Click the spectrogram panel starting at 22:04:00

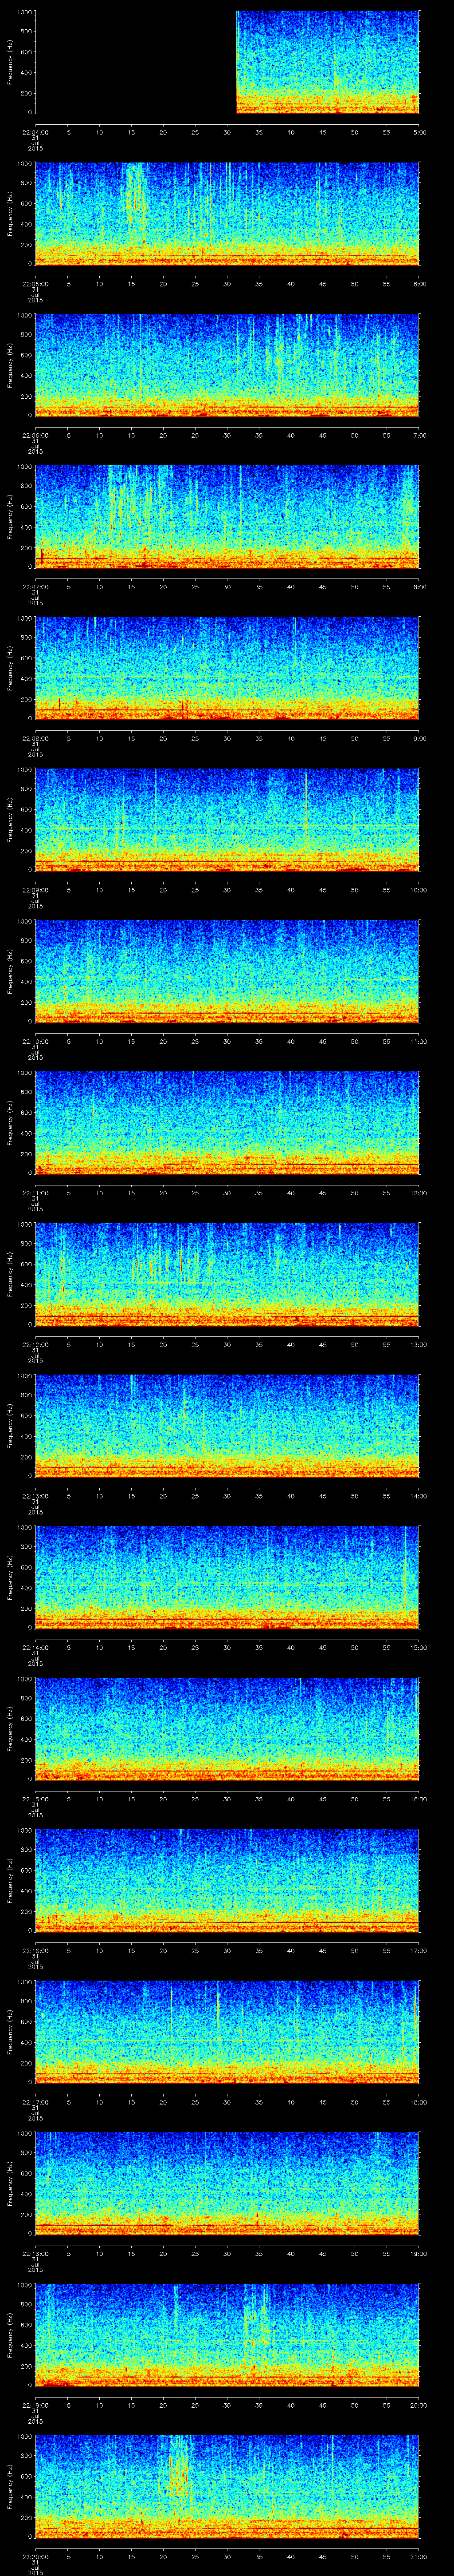227,63
